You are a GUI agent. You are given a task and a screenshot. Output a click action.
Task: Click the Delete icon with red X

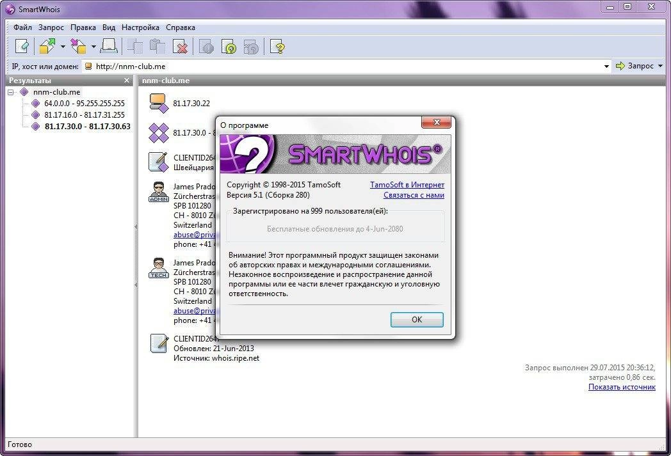click(180, 46)
